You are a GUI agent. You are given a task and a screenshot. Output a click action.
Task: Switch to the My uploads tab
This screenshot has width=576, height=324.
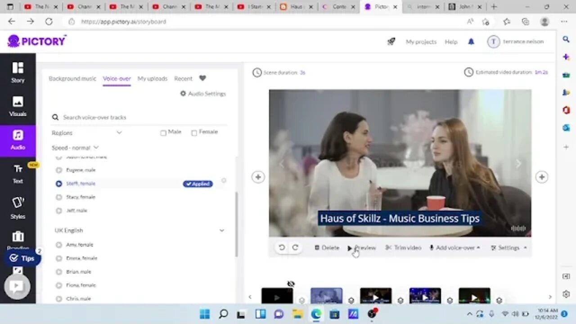[x=153, y=78]
